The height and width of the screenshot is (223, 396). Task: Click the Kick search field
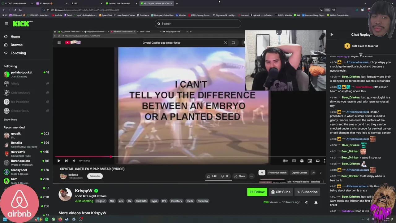198,24
